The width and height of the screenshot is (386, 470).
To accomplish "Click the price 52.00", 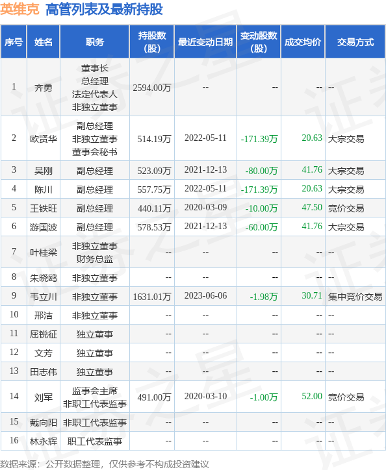I will 312,397.
